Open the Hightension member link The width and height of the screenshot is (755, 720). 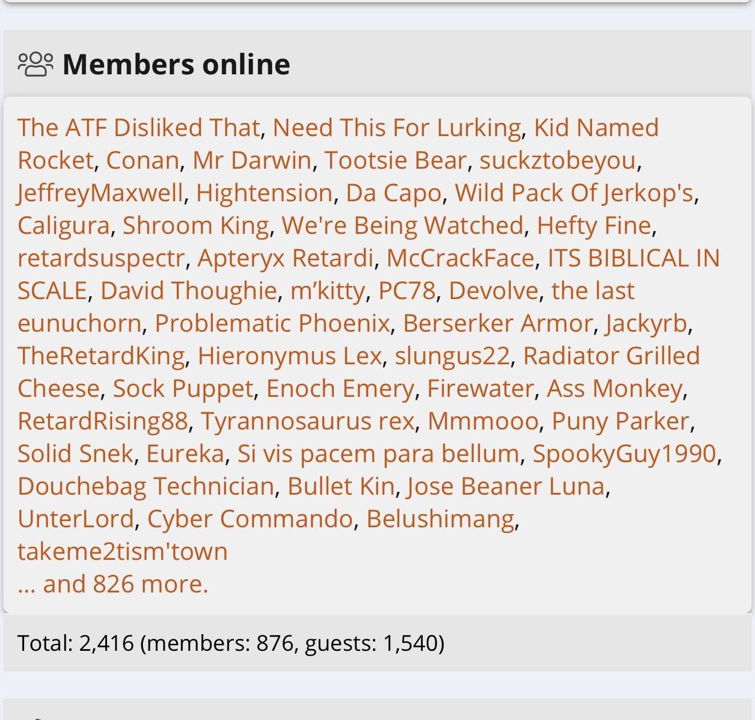(x=264, y=193)
